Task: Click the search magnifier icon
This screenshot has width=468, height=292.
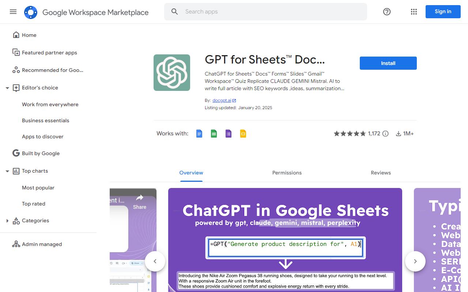Action: pos(175,12)
